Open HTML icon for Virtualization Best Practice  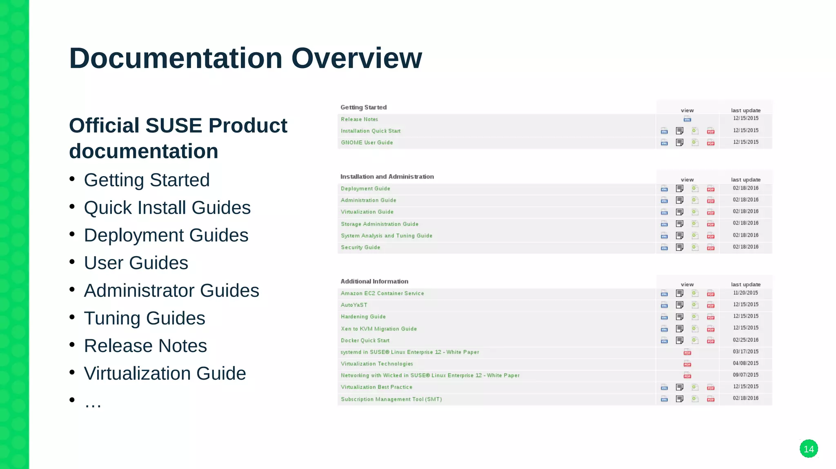click(x=664, y=387)
